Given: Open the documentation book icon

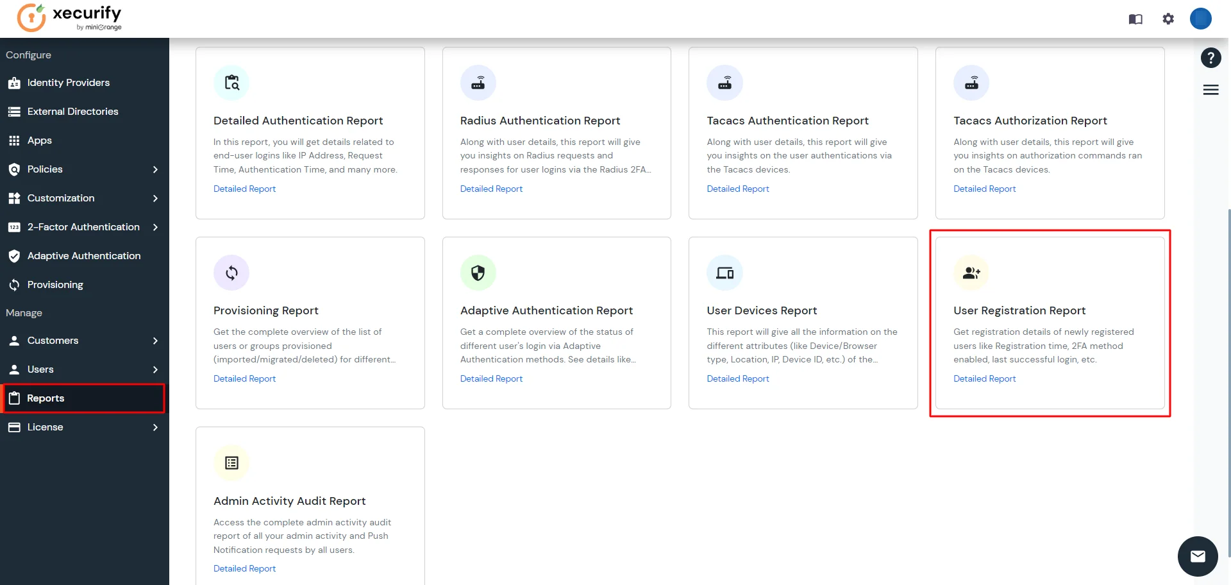Looking at the screenshot, I should pyautogui.click(x=1135, y=19).
